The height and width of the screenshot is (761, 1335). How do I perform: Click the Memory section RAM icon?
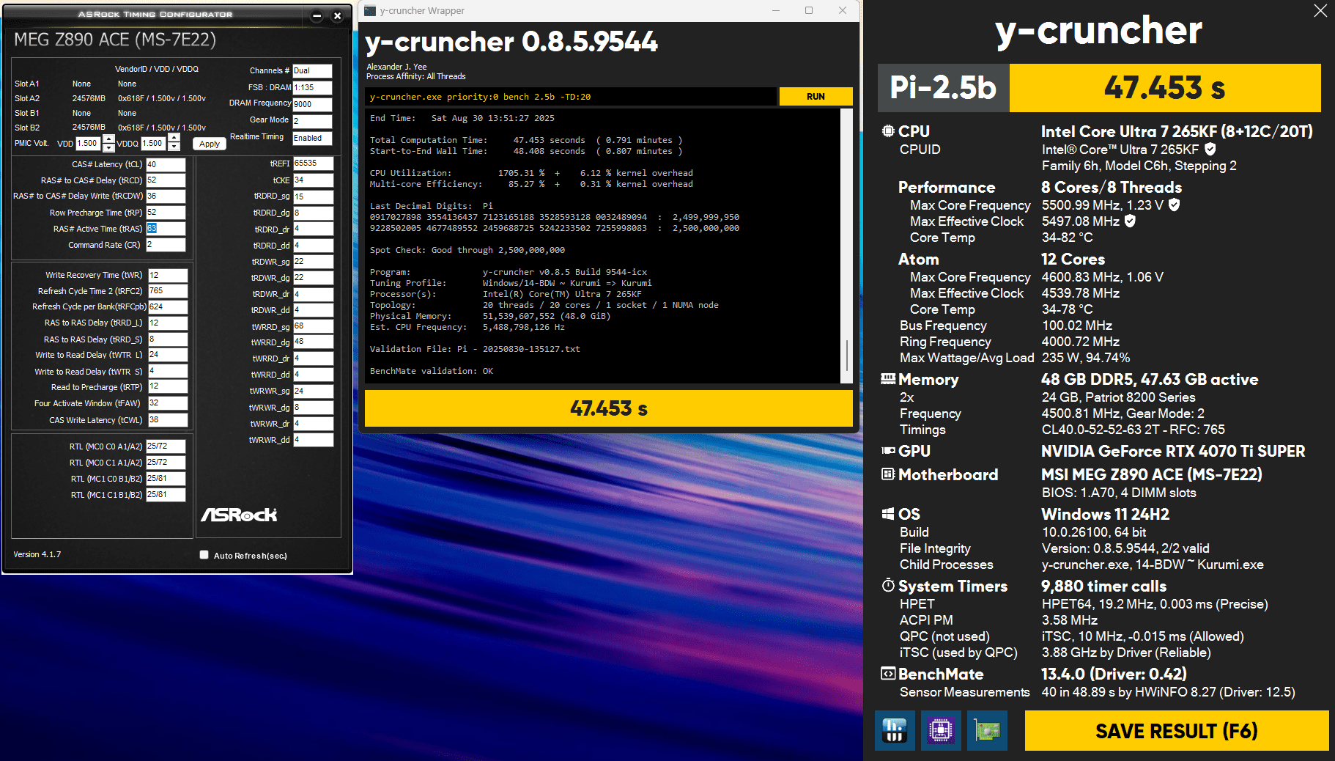click(x=888, y=379)
